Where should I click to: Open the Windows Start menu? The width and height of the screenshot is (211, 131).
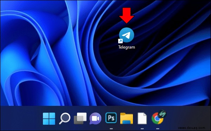49,118
